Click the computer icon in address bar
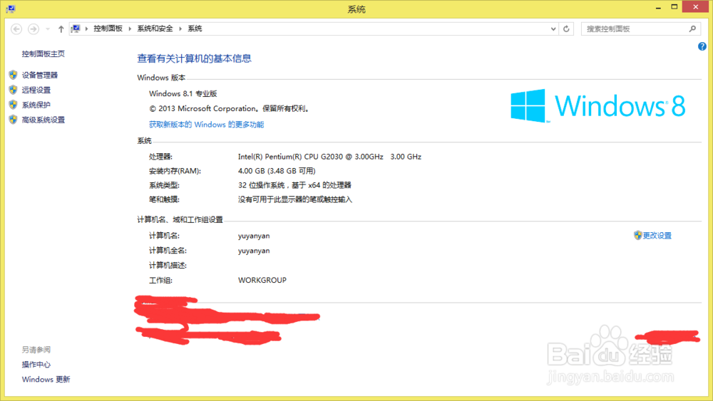Viewport: 713px width, 401px height. (76, 28)
